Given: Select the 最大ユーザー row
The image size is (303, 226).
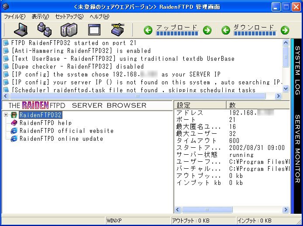Looking at the screenshot, I should click(232, 133).
